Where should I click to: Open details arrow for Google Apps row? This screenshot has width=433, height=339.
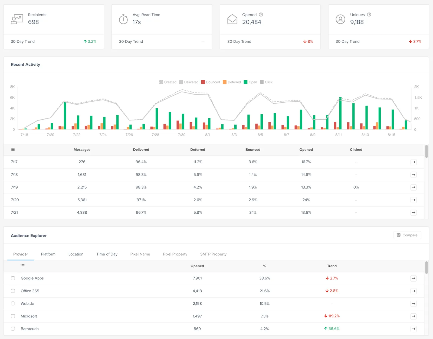(x=414, y=278)
